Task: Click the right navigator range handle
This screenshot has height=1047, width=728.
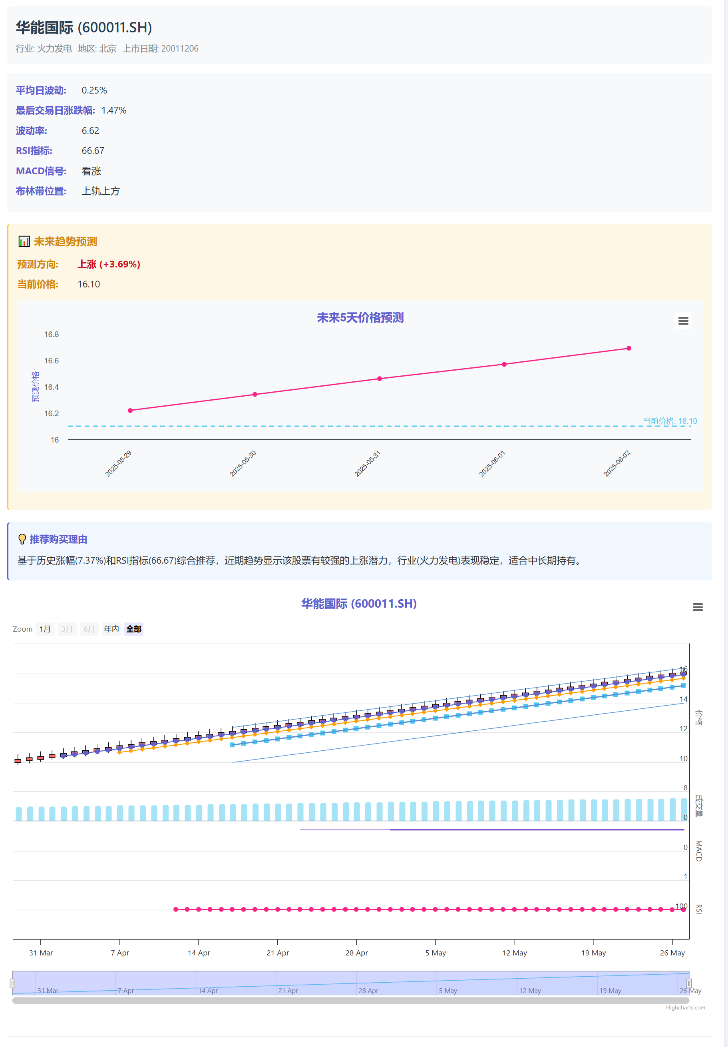Action: coord(689,983)
